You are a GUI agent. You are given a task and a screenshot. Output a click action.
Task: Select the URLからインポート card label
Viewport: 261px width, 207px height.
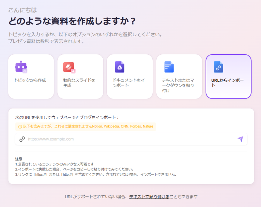click(227, 83)
